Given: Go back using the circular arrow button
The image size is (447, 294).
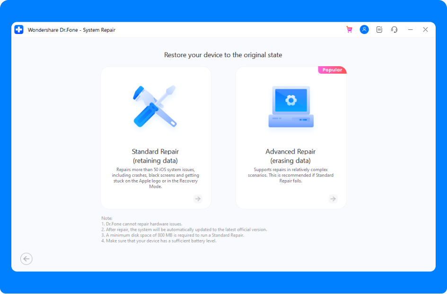Looking at the screenshot, I should 26,259.
